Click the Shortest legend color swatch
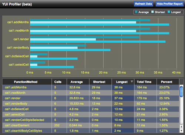 [152, 12]
